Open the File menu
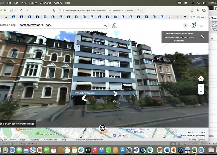The height and width of the screenshot is (155, 217). [x=9, y=3]
